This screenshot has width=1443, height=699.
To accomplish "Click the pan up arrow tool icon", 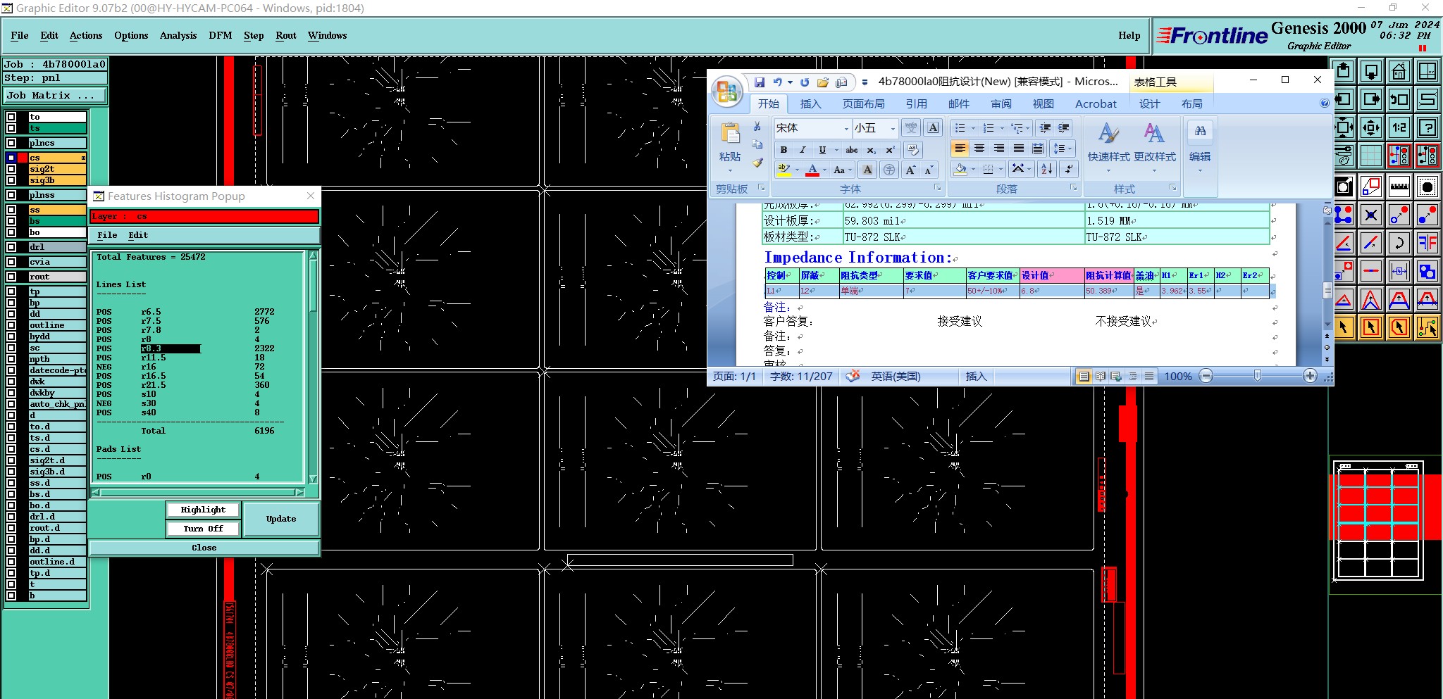I will coord(1343,71).
